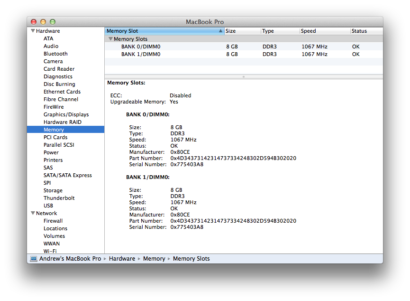
Task: Click Memory Slots in the path bar
Action: click(x=191, y=259)
